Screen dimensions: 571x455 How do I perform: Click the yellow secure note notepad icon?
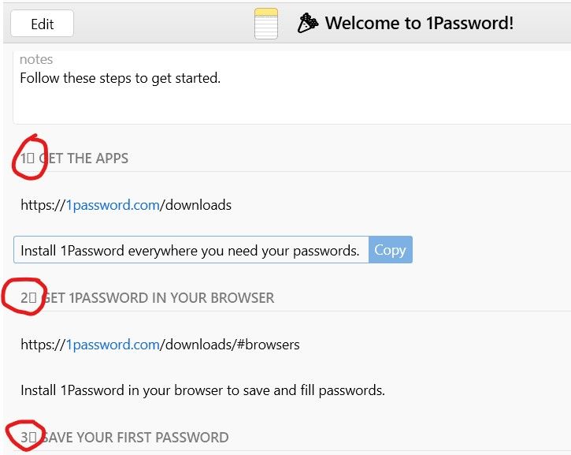tap(266, 23)
